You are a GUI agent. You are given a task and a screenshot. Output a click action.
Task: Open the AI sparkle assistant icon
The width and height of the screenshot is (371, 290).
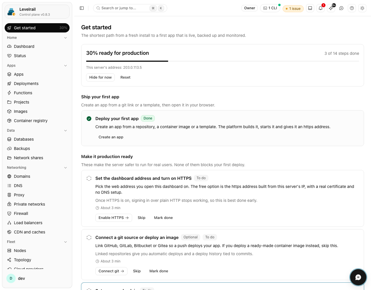(x=331, y=8)
